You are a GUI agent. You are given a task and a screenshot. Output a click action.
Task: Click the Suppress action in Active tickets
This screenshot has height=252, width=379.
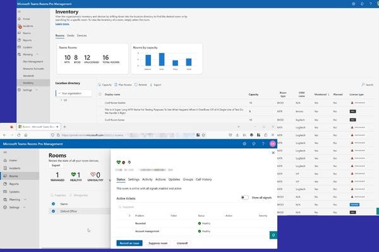tap(126, 207)
